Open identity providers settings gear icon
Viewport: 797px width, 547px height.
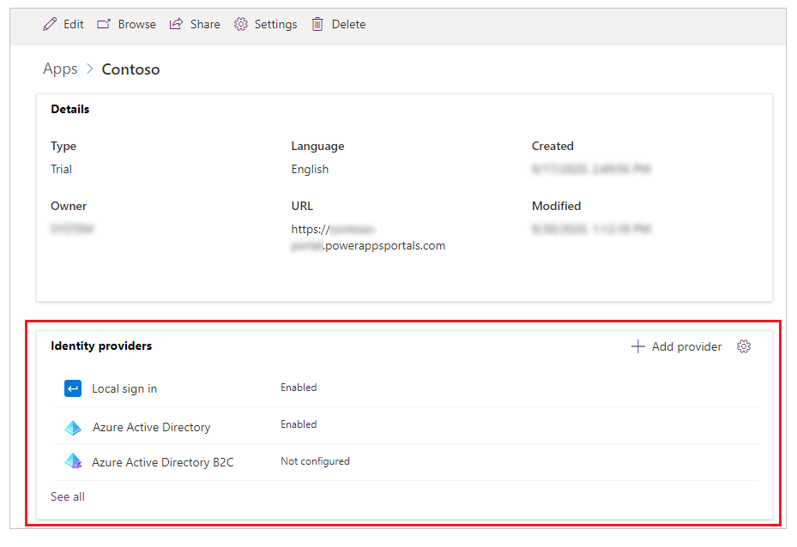[x=744, y=346]
